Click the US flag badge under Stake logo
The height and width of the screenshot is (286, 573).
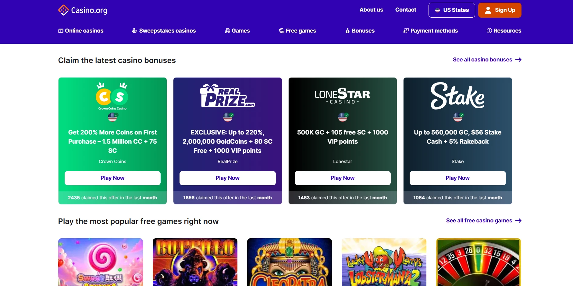click(458, 117)
